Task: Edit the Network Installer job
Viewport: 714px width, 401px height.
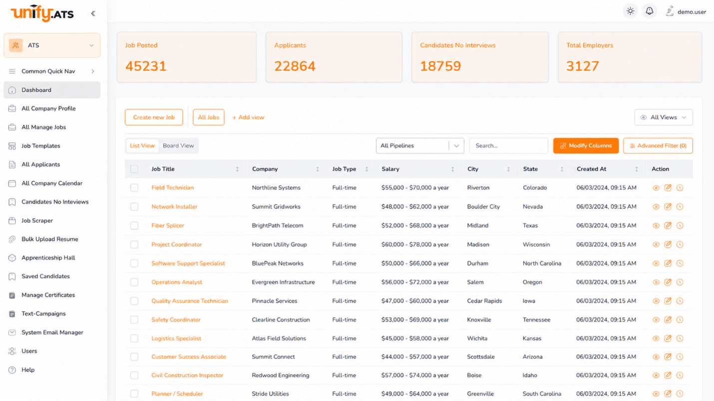Action: (x=668, y=207)
